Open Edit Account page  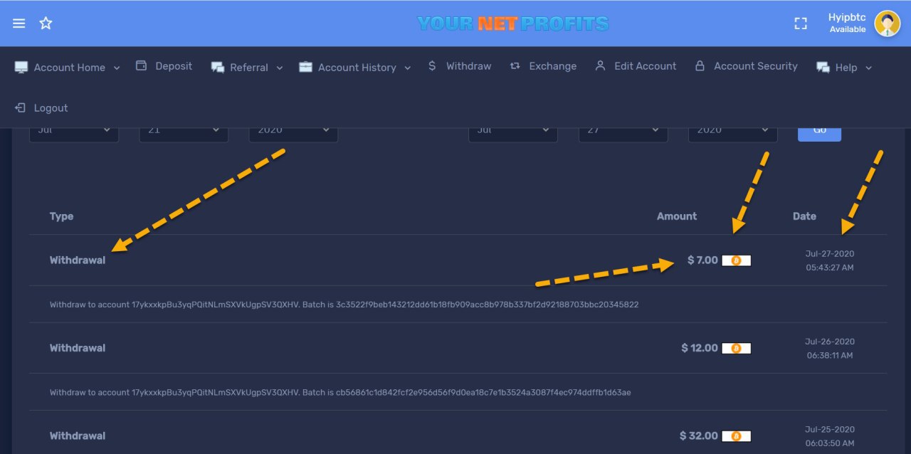point(646,66)
